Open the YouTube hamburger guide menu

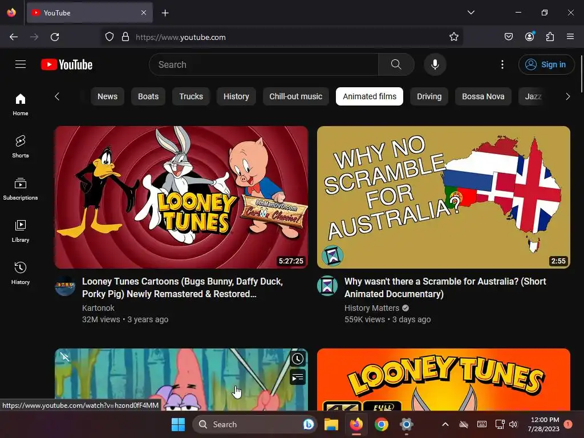click(21, 64)
